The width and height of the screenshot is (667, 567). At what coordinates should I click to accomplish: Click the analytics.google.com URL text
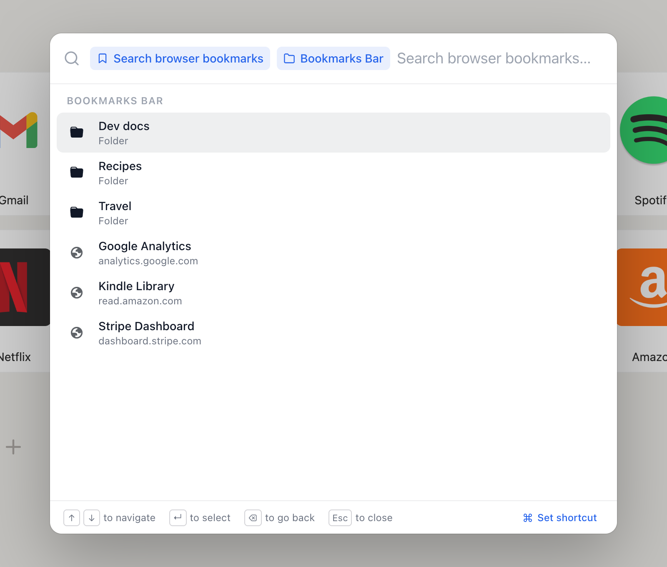click(x=148, y=261)
